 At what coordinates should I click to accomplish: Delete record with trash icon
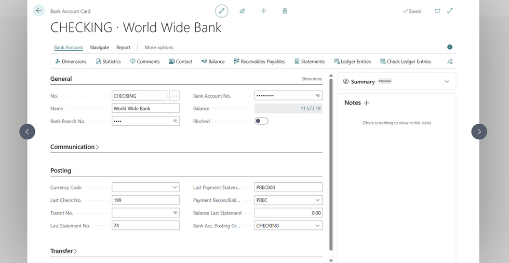[285, 11]
